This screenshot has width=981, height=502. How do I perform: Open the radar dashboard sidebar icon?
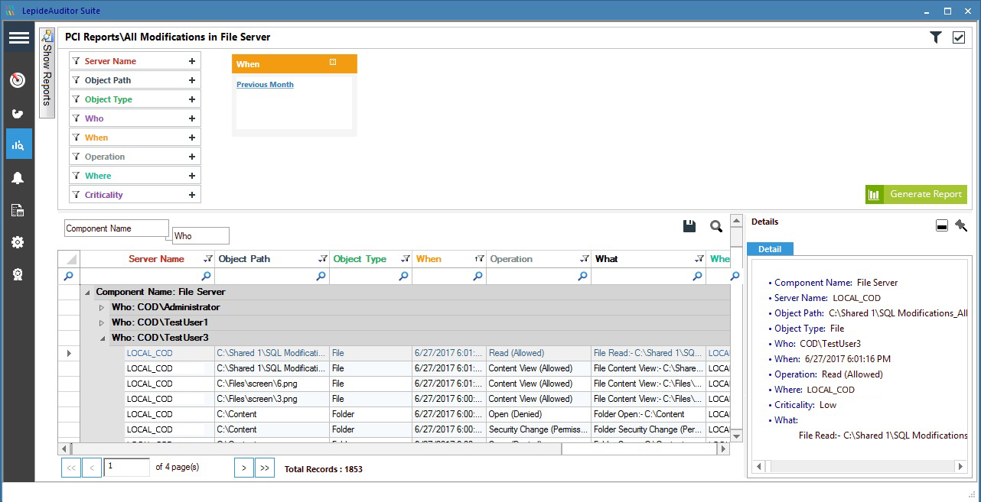pyautogui.click(x=18, y=80)
